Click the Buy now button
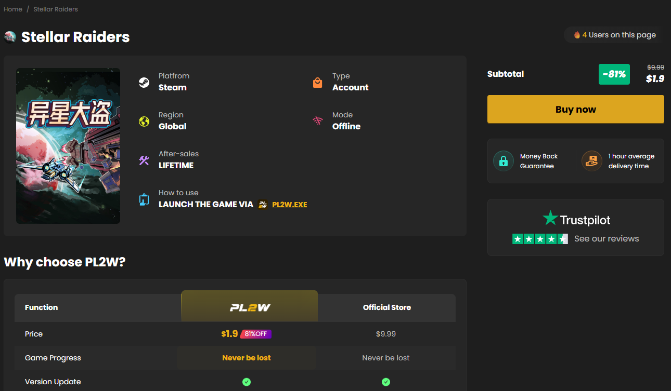Viewport: 671px width, 391px height. (x=576, y=109)
